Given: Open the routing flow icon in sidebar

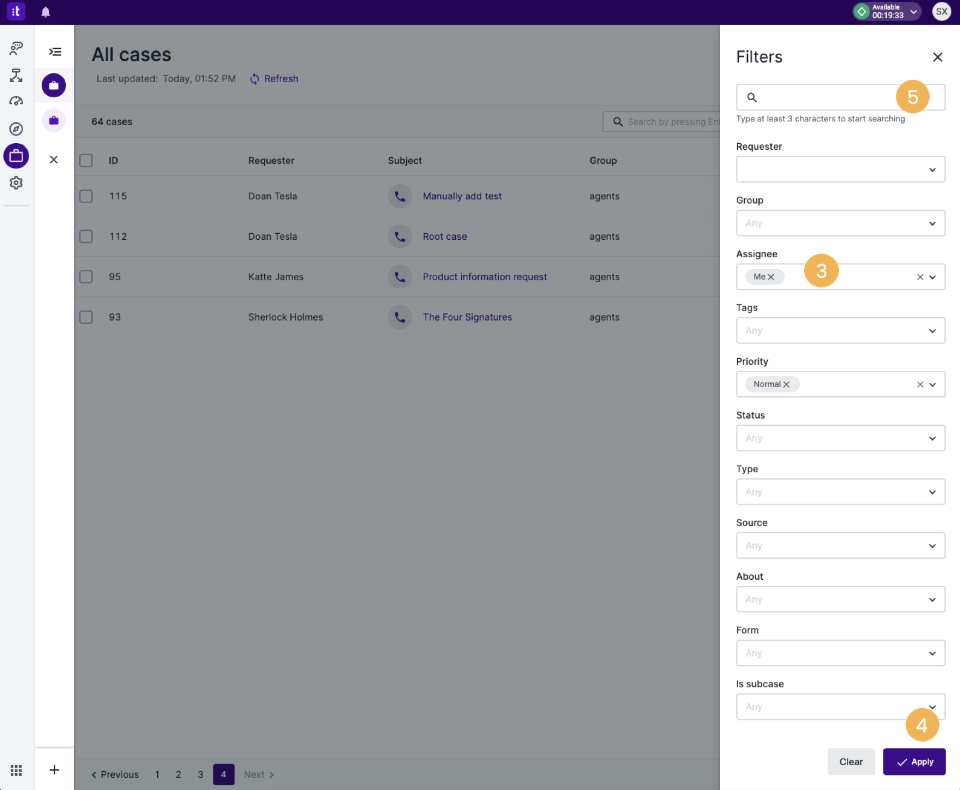Looking at the screenshot, I should 16,75.
